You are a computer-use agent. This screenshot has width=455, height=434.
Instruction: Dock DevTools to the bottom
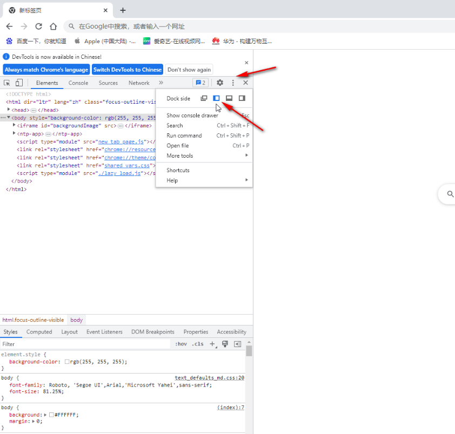click(x=229, y=98)
